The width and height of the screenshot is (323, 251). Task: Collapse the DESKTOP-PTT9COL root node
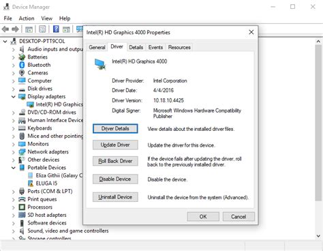coord(5,42)
